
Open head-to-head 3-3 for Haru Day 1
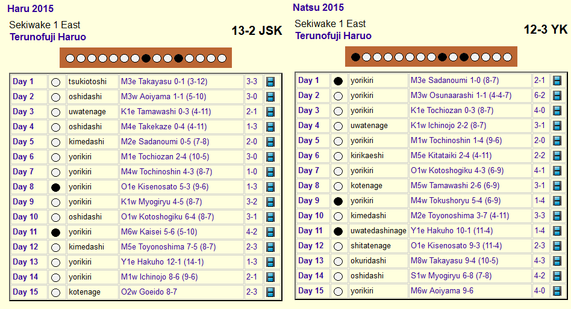pyautogui.click(x=252, y=81)
